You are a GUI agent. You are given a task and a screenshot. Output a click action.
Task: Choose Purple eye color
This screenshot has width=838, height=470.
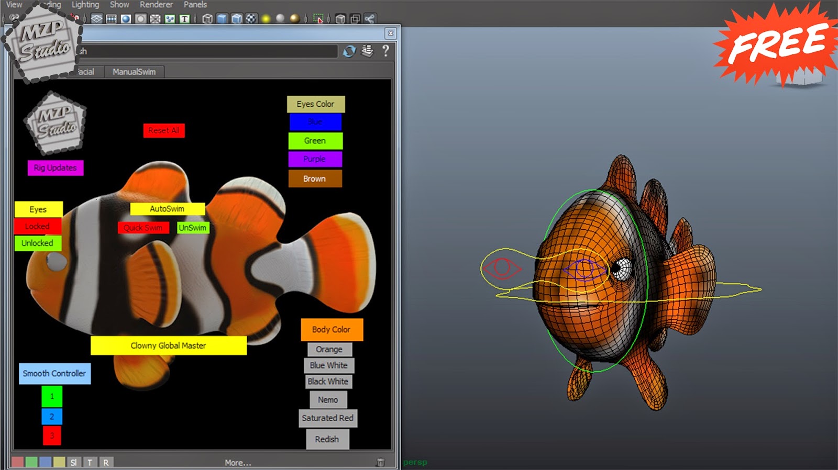(x=315, y=159)
